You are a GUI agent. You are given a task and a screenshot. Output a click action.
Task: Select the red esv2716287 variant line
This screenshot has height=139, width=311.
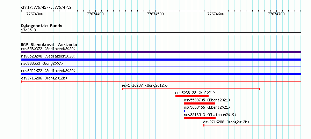tap(191, 89)
